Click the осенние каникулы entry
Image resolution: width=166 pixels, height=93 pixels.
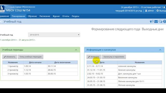click(x=127, y=66)
